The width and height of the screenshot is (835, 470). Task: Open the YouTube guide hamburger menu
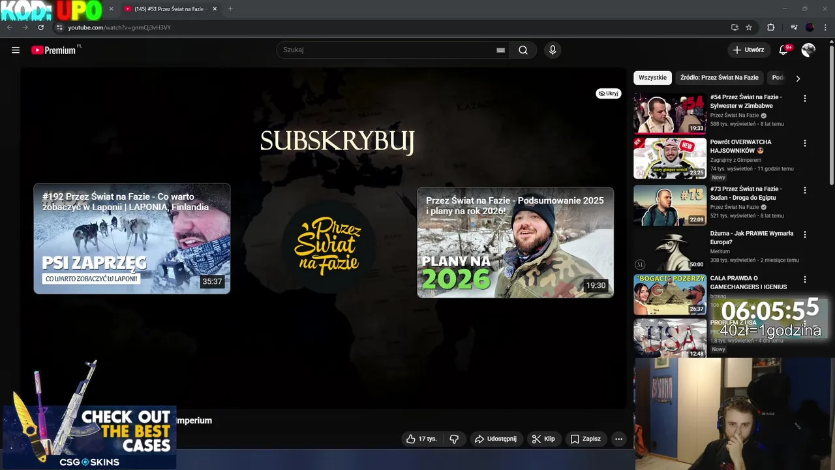click(16, 50)
